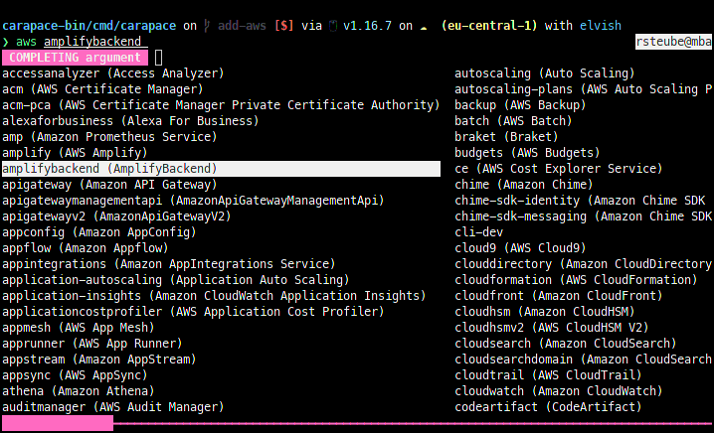This screenshot has height=433, width=714.
Task: Click the (eu-central-1) region text
Action: coord(488,26)
